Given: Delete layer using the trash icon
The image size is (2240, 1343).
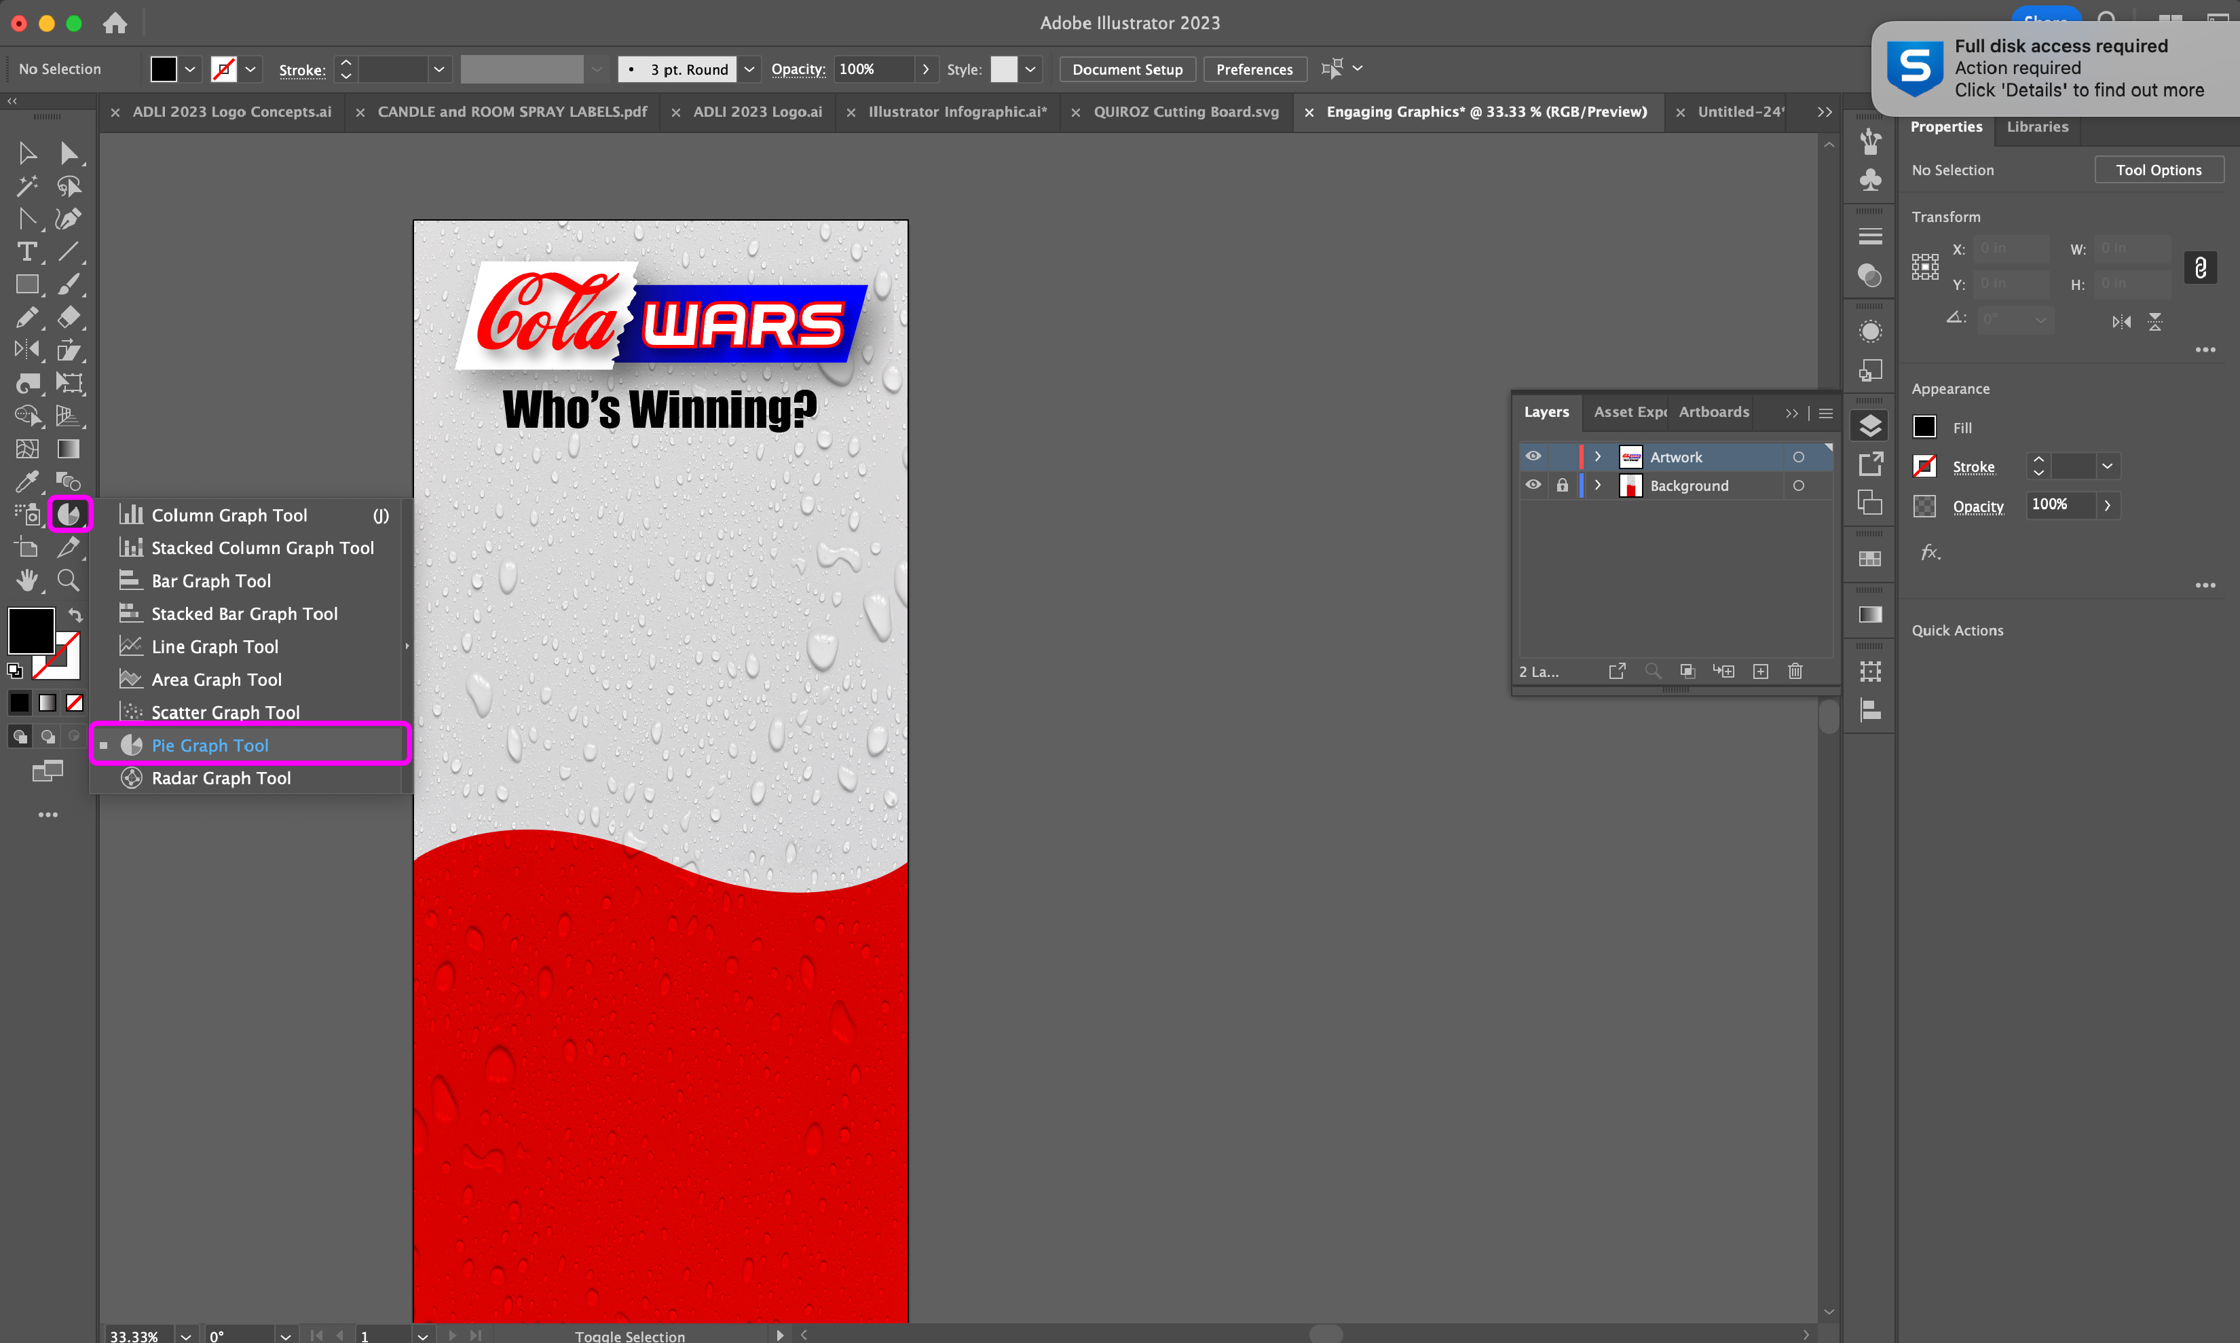Looking at the screenshot, I should 1796,671.
